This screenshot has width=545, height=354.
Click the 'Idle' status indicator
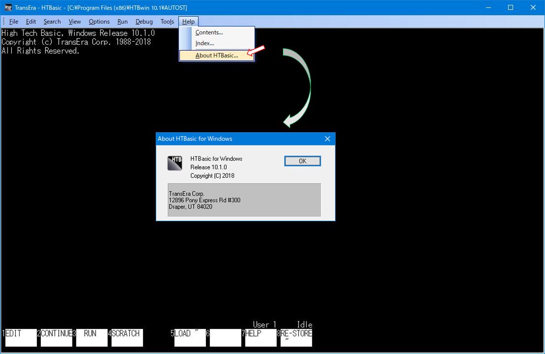pyautogui.click(x=305, y=324)
